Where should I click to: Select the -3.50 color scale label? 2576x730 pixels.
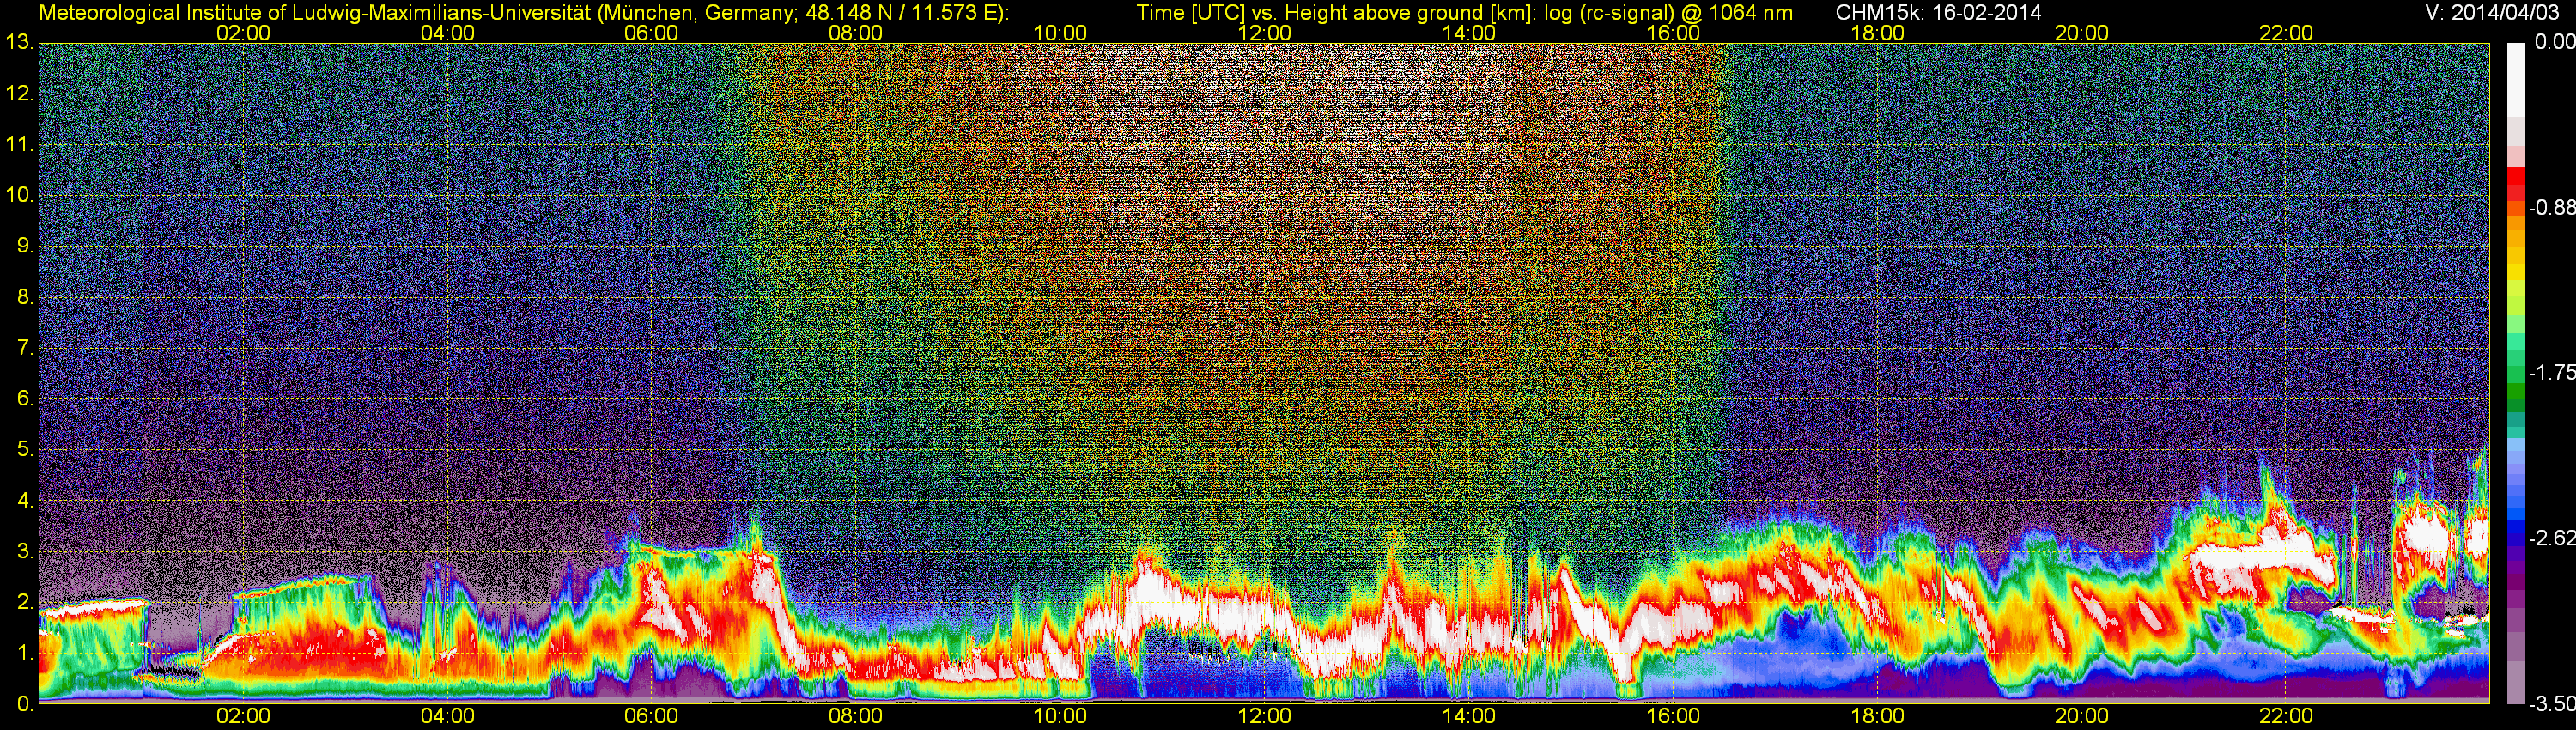[2551, 704]
